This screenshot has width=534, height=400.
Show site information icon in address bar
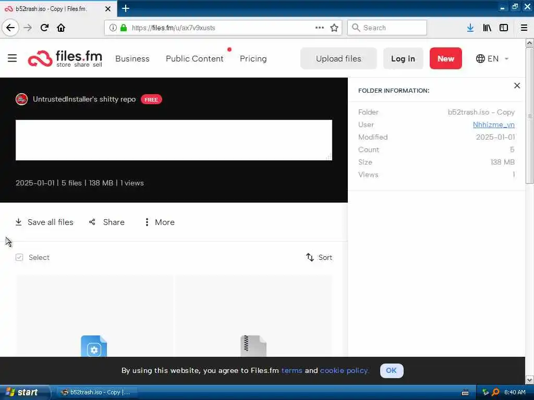click(113, 28)
